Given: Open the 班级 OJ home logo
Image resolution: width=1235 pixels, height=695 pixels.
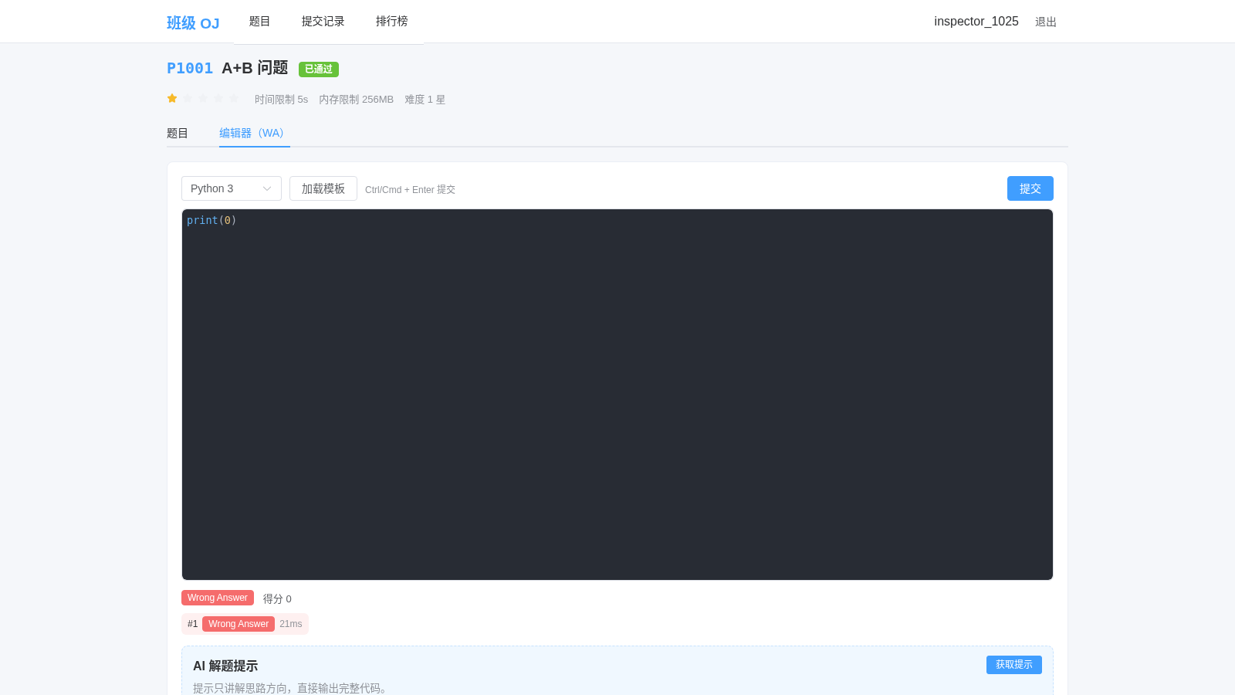Looking at the screenshot, I should point(193,22).
